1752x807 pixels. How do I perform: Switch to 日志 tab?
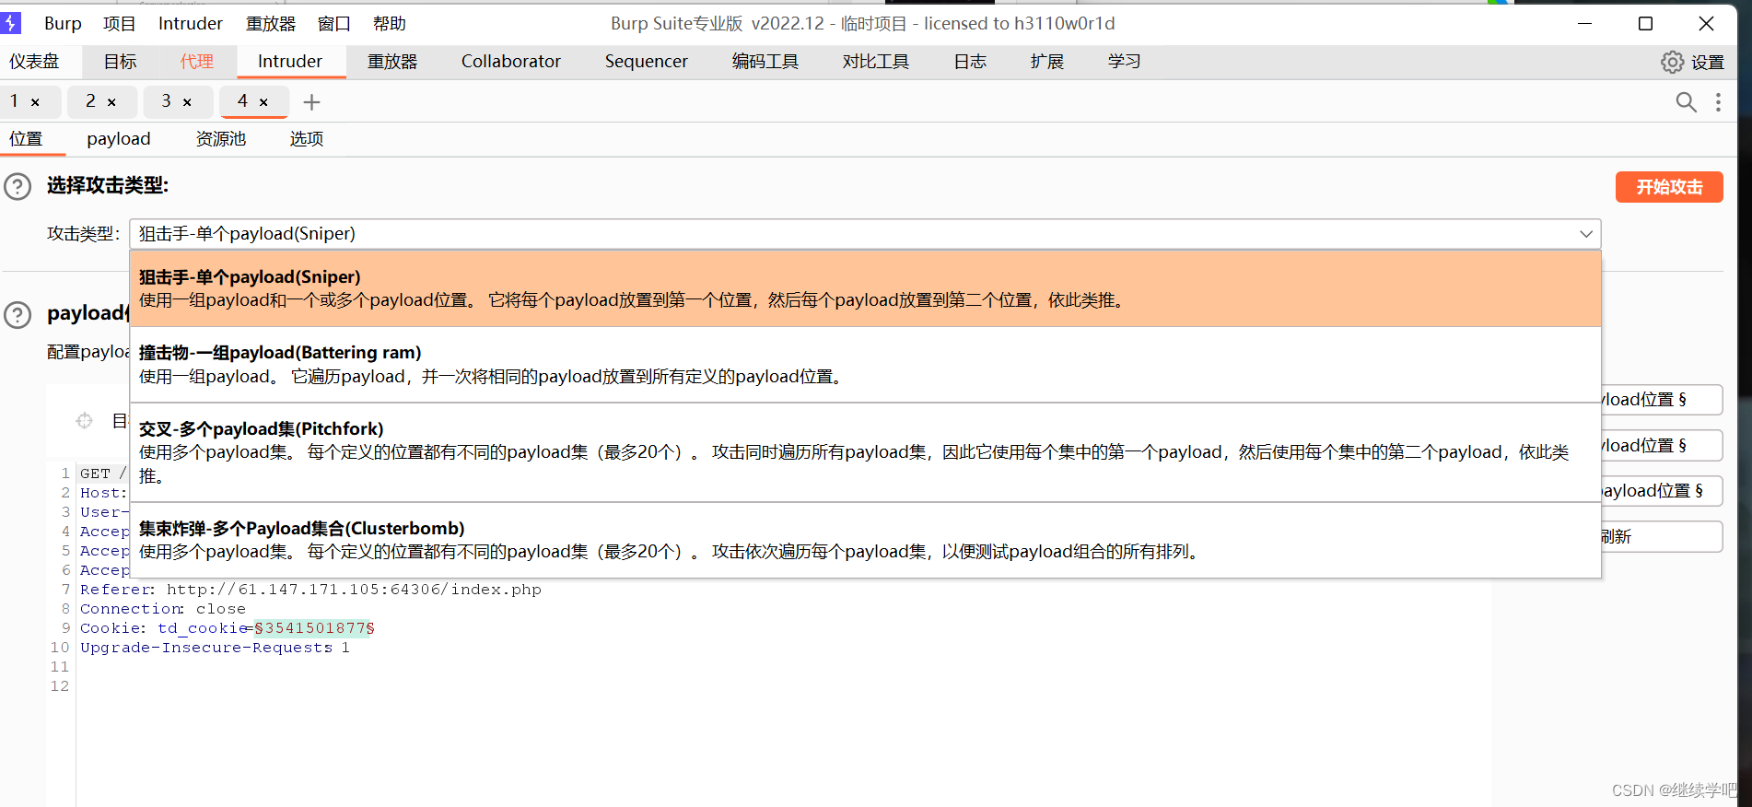970,62
